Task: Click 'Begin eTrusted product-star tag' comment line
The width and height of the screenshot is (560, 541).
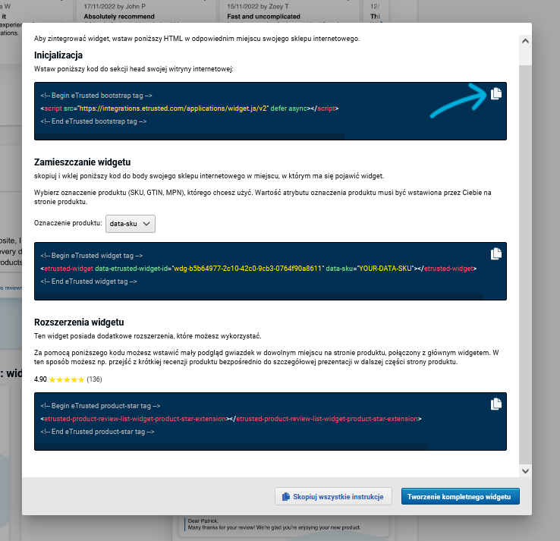Action: click(100, 406)
